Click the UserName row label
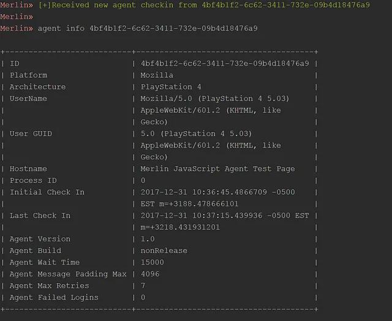 [x=28, y=99]
